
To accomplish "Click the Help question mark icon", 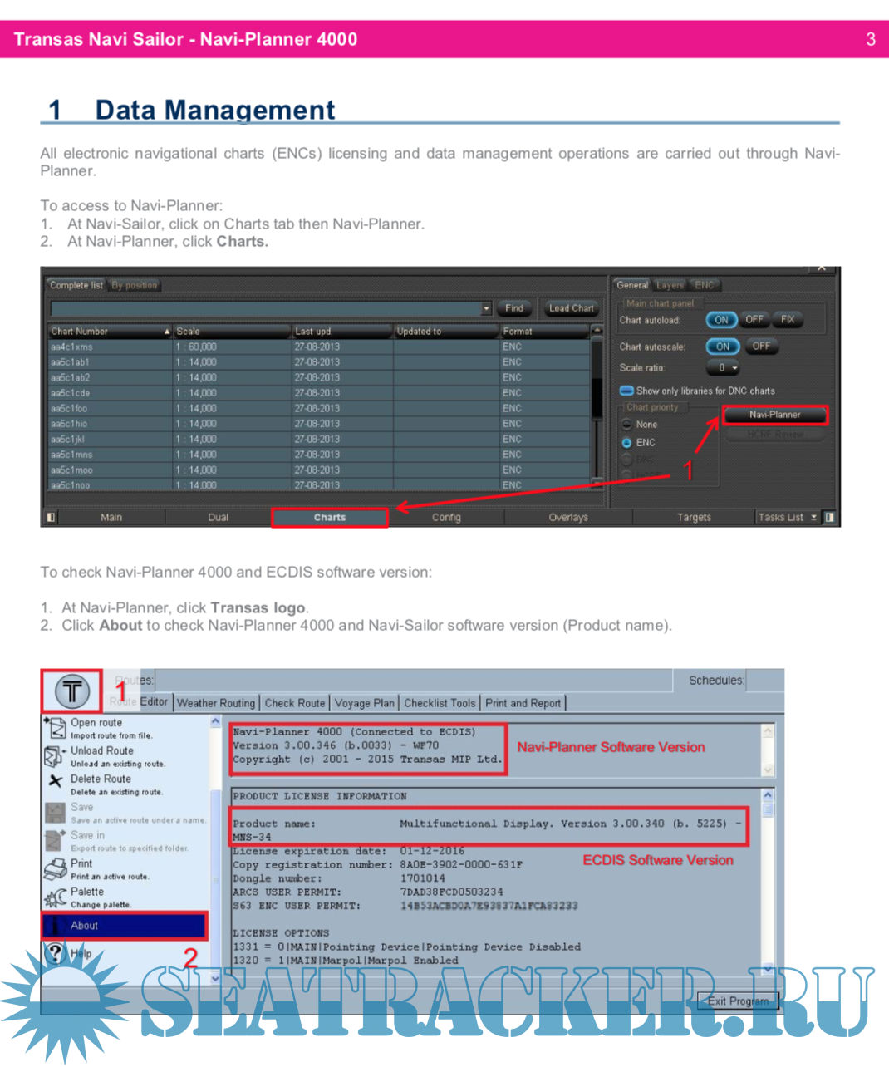I will pyautogui.click(x=55, y=952).
